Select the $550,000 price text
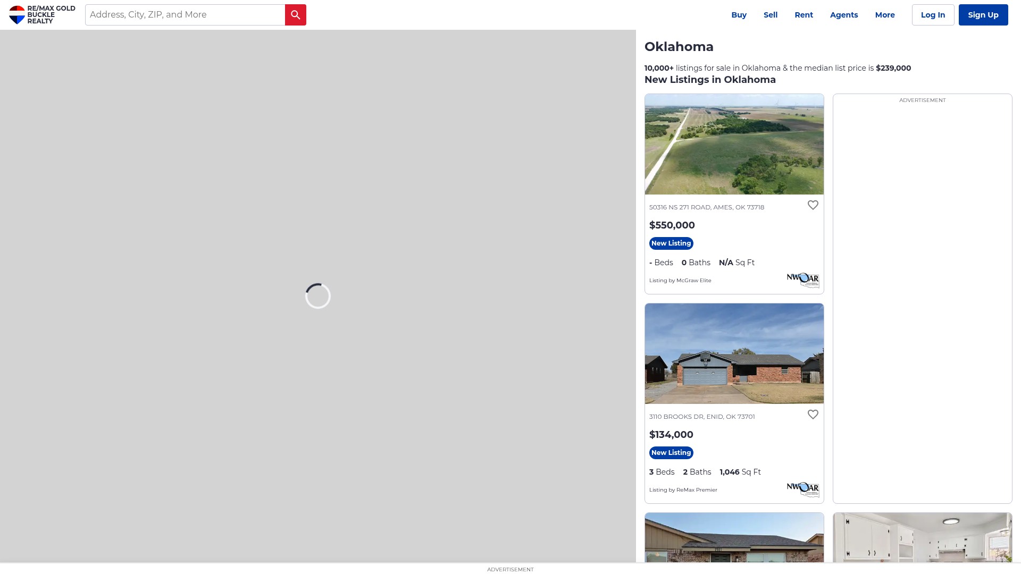1021x574 pixels. 672,225
